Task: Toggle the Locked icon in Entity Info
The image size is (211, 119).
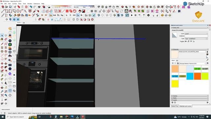Action: 188,41
